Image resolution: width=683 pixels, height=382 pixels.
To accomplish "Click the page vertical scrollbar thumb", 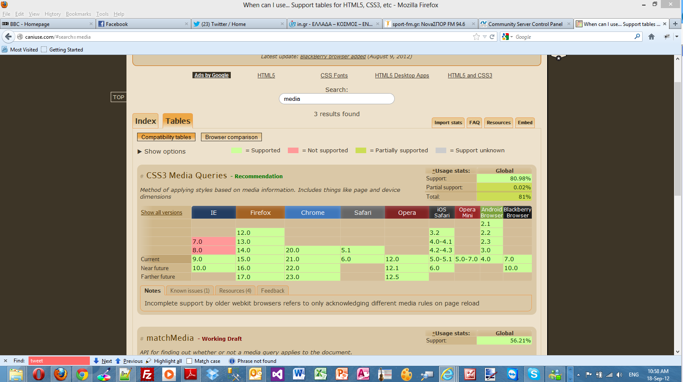I will (x=677, y=138).
